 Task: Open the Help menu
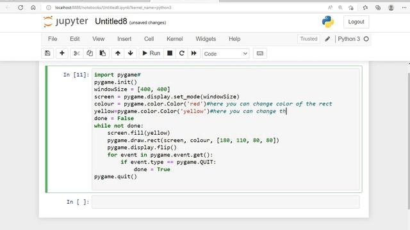234,39
